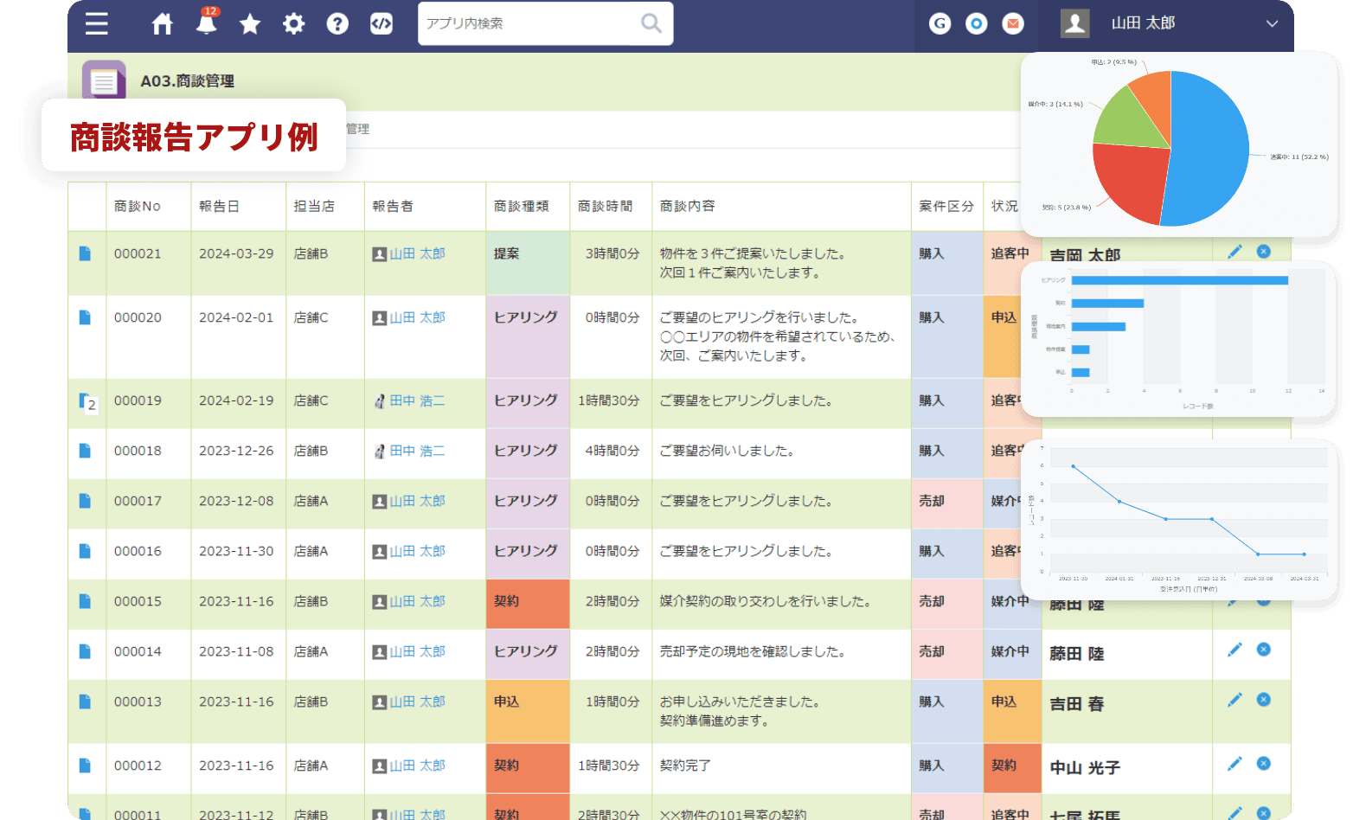1353x820 pixels.
Task: Sort by the 商談種類 column header
Action: [x=521, y=206]
